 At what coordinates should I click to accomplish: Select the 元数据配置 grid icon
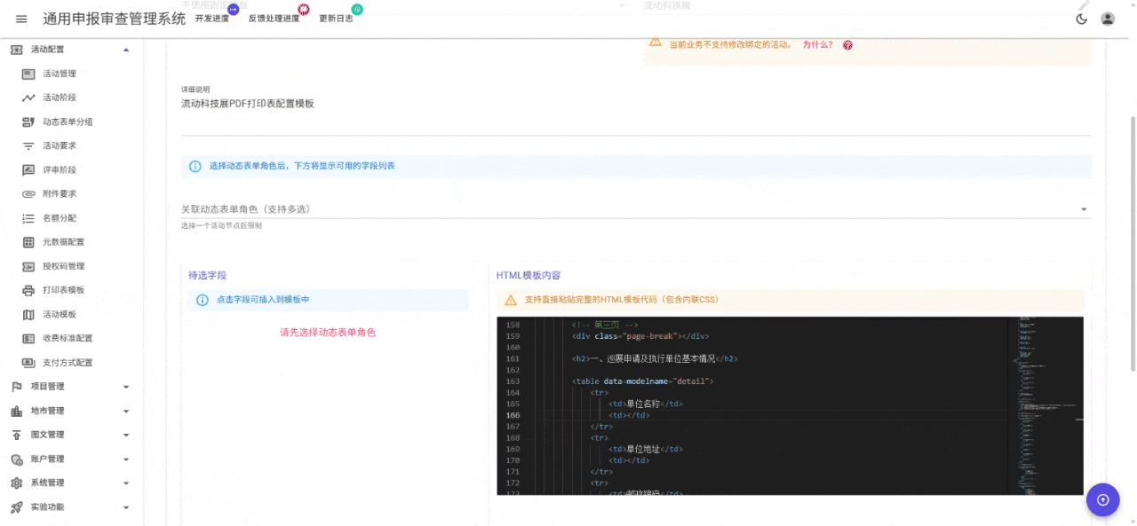point(29,241)
